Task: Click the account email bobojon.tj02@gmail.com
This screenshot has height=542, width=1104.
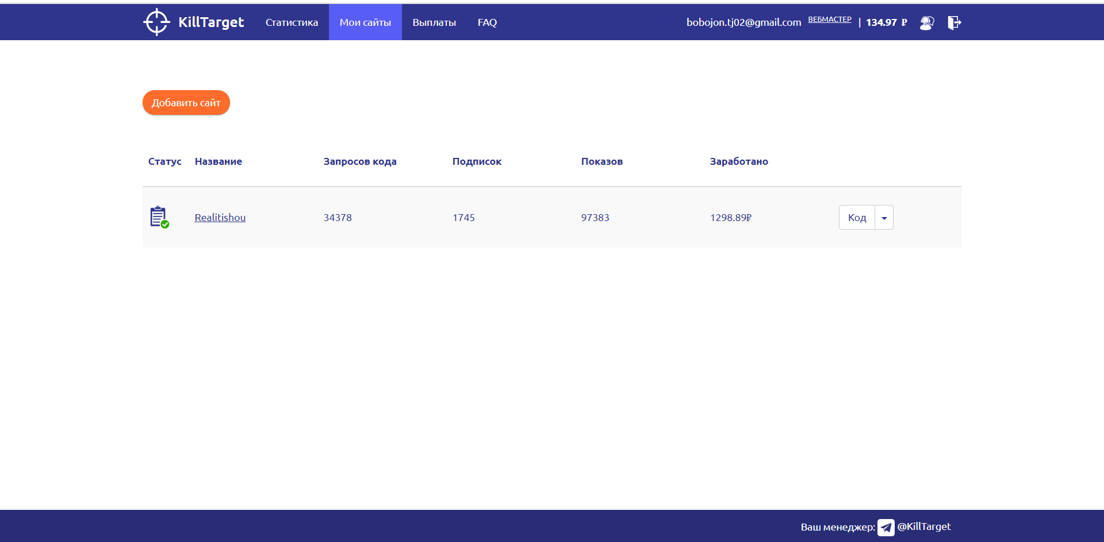Action: click(x=743, y=22)
